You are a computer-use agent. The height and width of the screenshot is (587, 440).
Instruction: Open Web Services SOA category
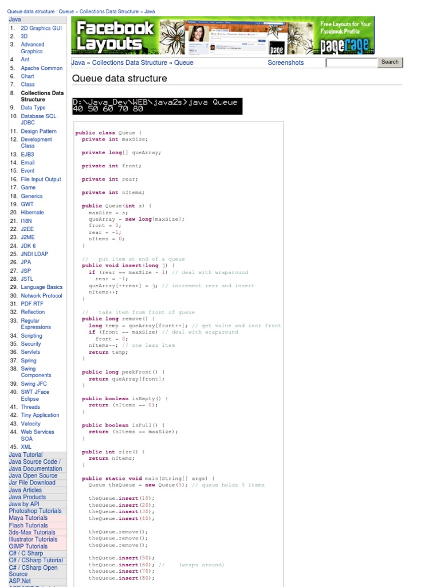[x=37, y=436]
